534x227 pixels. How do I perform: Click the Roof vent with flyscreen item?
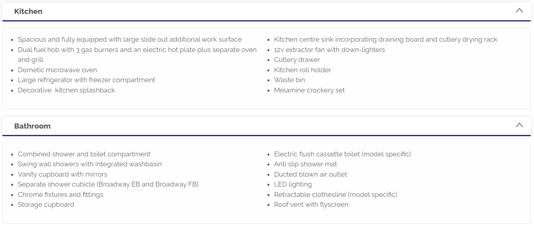click(x=311, y=204)
